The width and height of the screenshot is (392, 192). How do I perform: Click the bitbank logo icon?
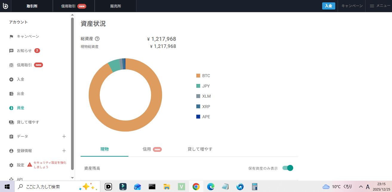6,6
